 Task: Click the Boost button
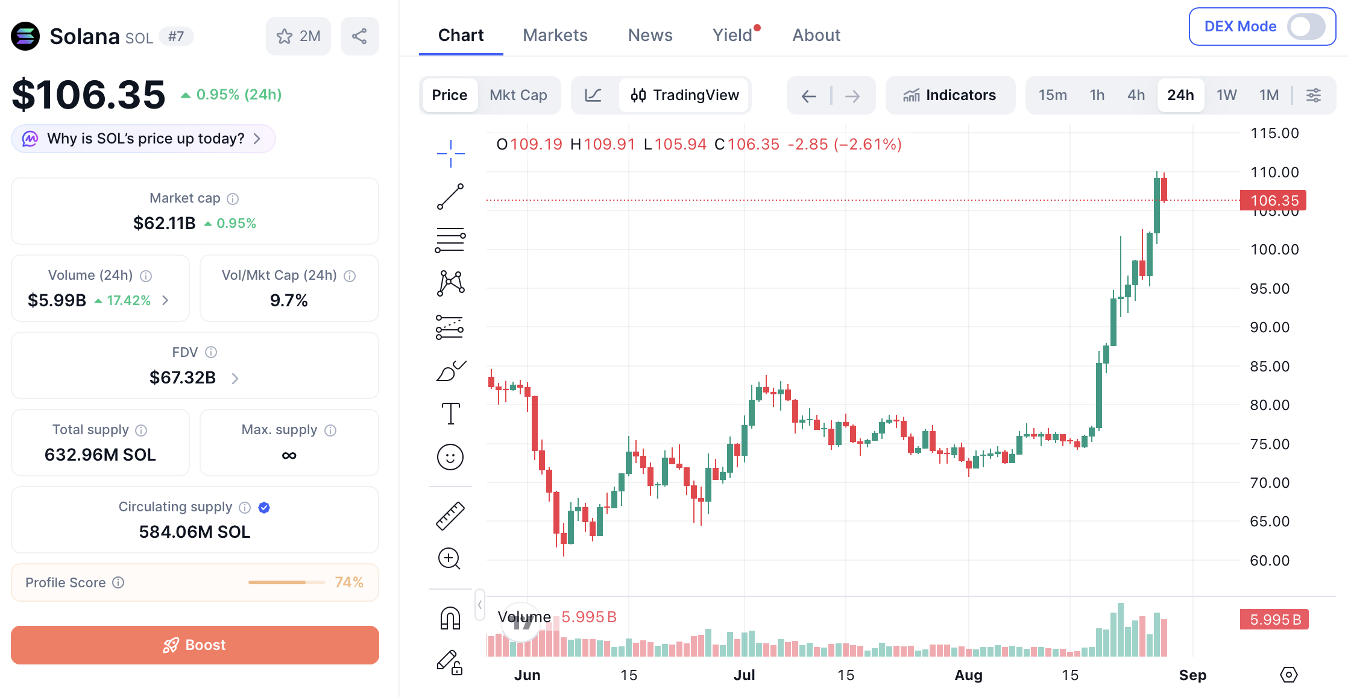coord(195,645)
